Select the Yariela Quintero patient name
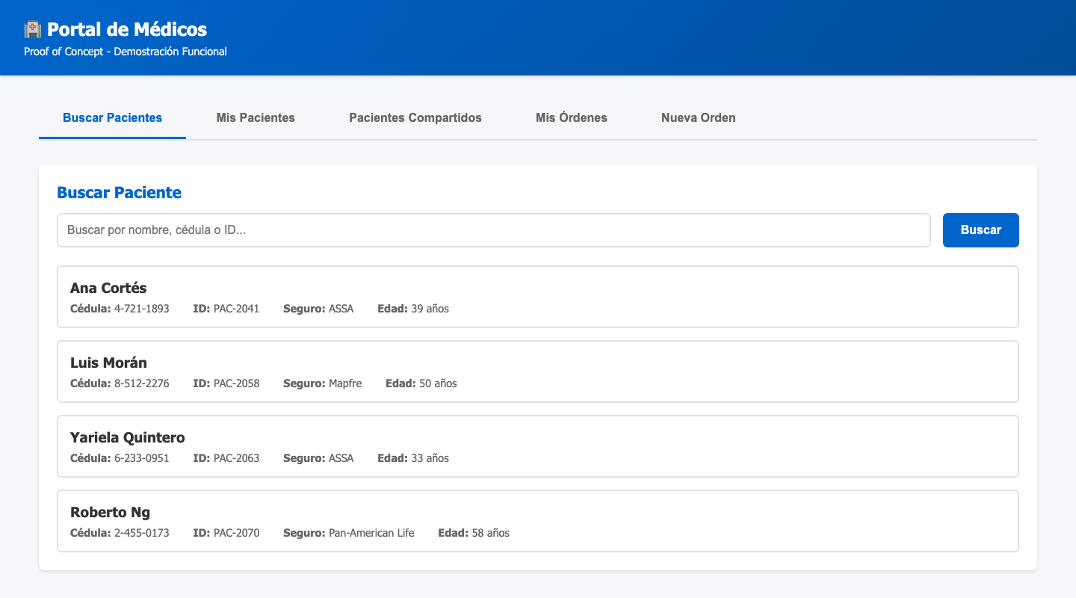1076x598 pixels. tap(128, 437)
